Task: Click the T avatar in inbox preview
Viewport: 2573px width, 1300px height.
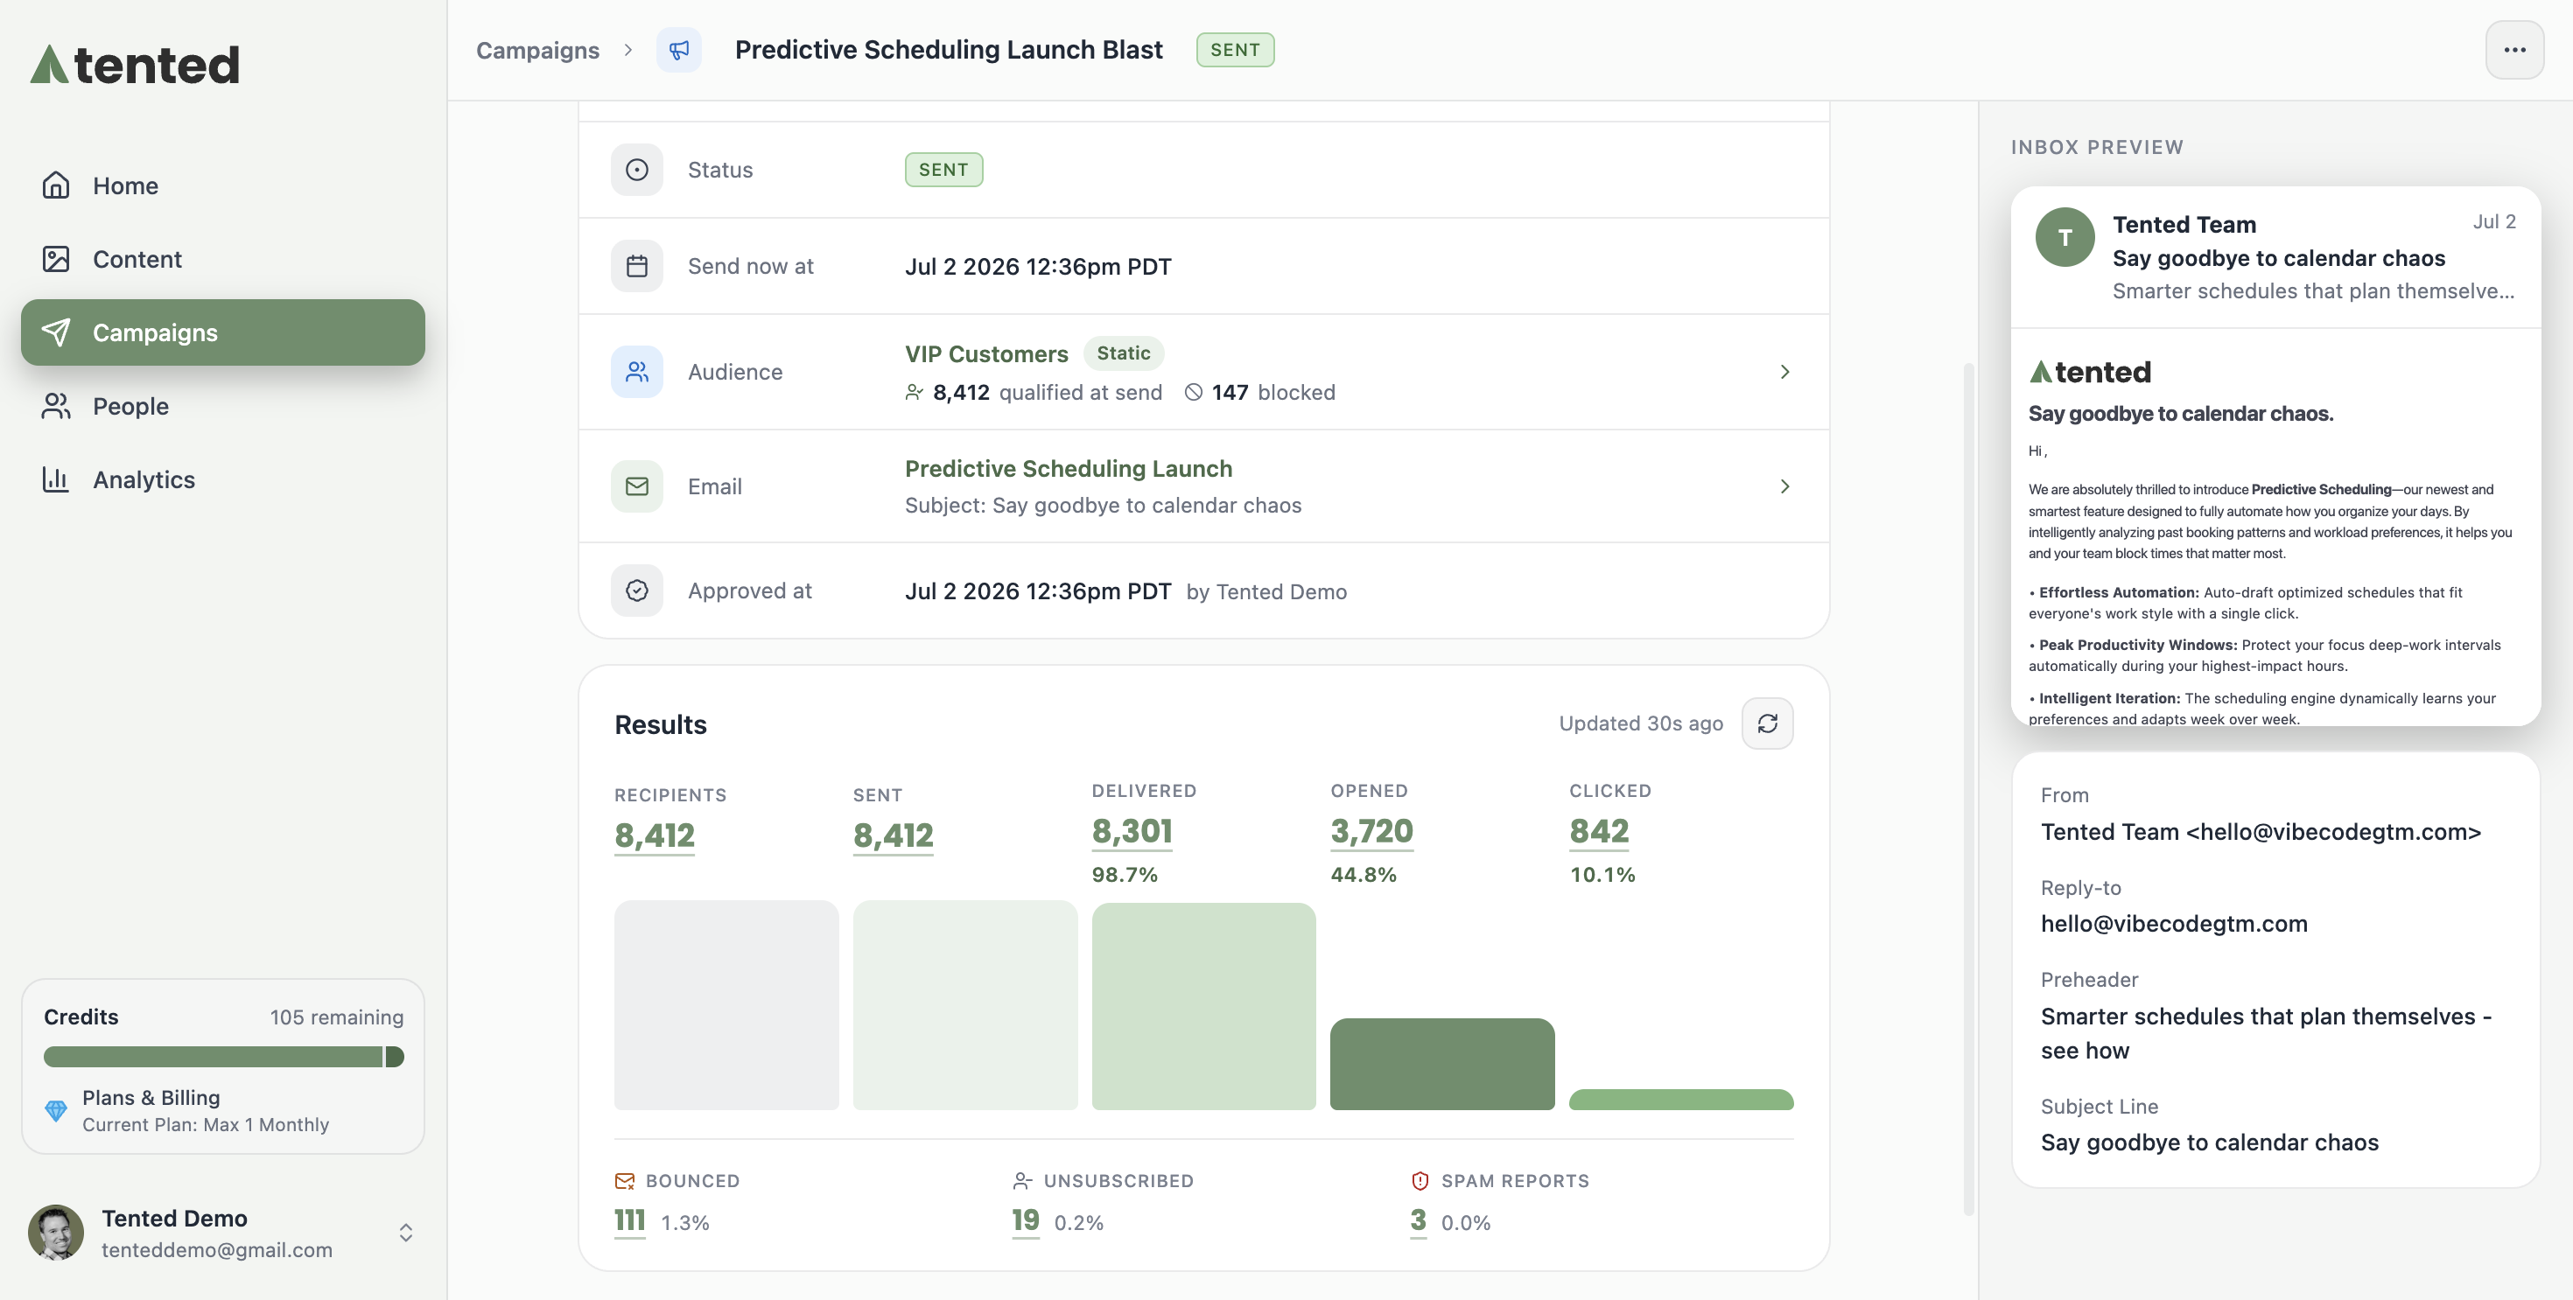Action: pos(2065,238)
